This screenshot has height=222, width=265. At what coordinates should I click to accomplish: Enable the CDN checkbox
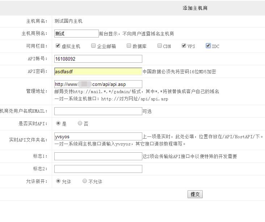click(x=160, y=46)
